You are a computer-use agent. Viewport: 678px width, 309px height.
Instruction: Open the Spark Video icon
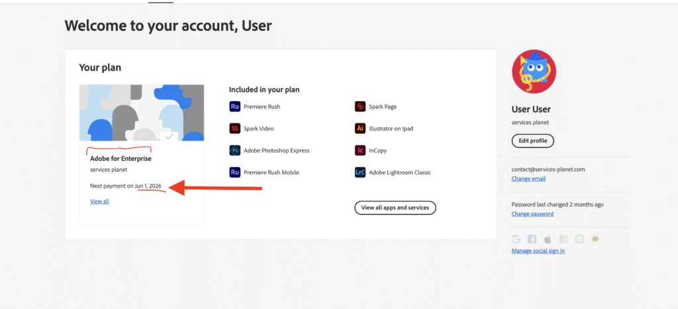234,129
